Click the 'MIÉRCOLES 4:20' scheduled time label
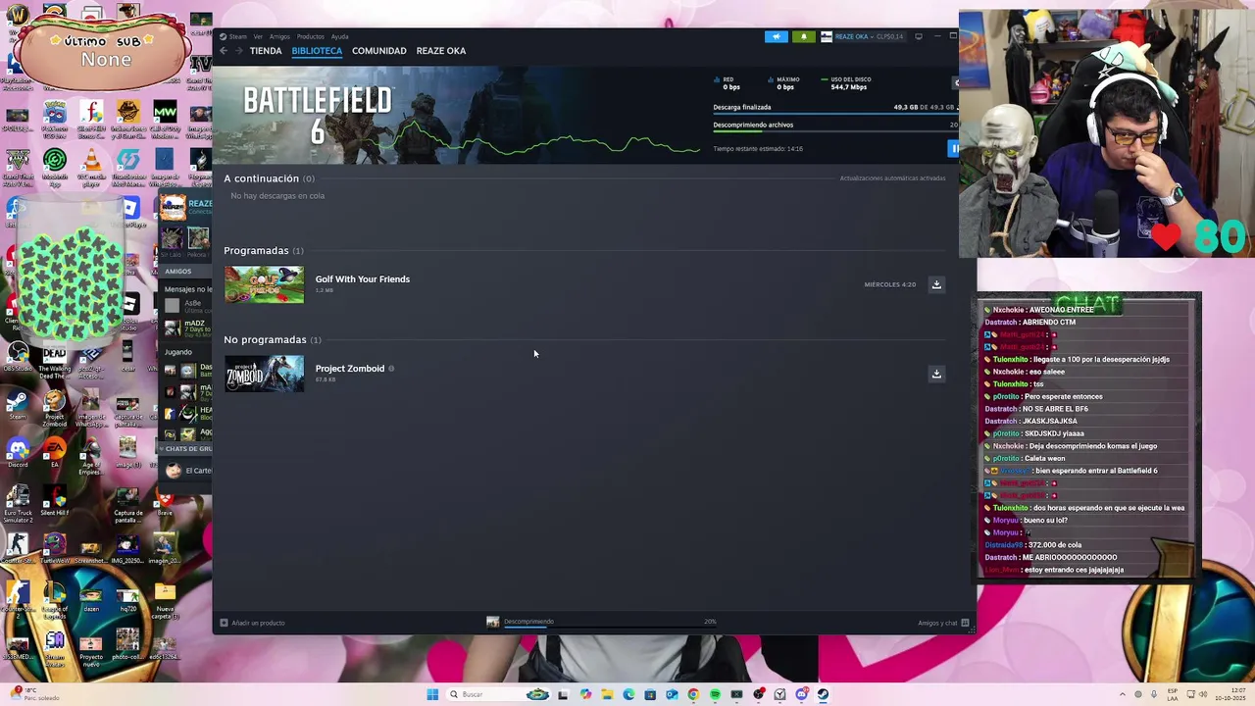Viewport: 1255px width, 706px height. click(889, 284)
